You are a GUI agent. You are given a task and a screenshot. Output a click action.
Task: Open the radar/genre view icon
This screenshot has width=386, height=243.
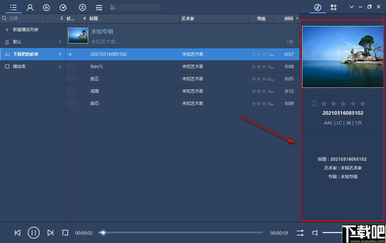tap(63, 8)
